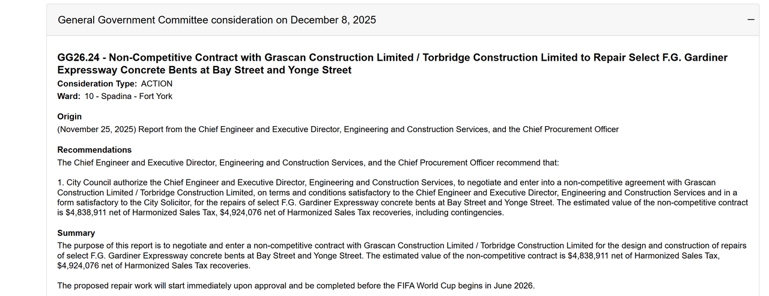
Task: Click the sentence introducing the recommendations
Action: (308, 162)
